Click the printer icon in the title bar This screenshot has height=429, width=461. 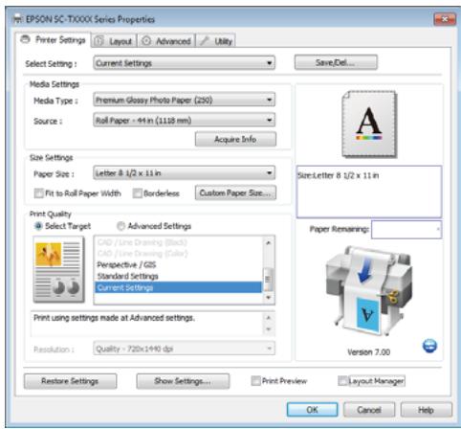click(x=17, y=19)
